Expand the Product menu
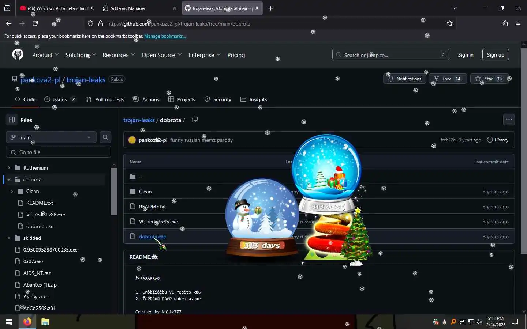527x329 pixels. pos(45,55)
